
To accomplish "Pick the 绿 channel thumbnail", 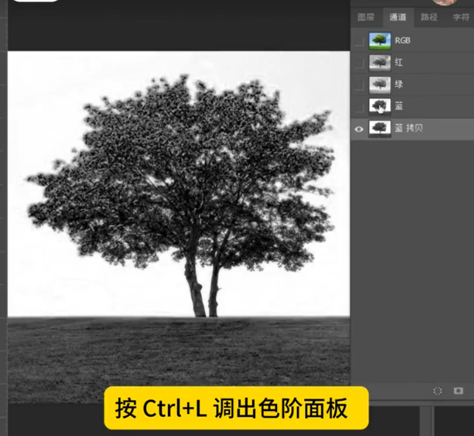I will [380, 85].
